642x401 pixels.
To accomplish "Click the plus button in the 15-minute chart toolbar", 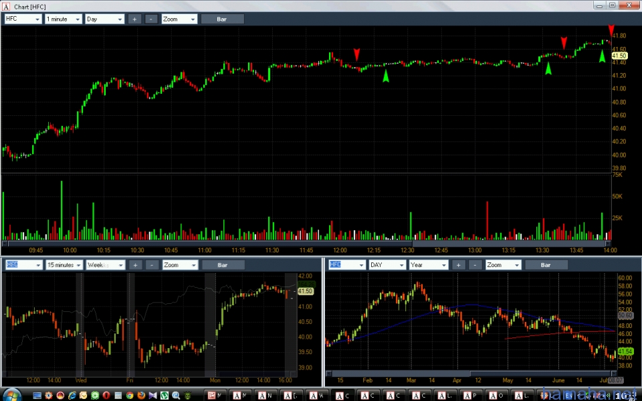I will (135, 265).
